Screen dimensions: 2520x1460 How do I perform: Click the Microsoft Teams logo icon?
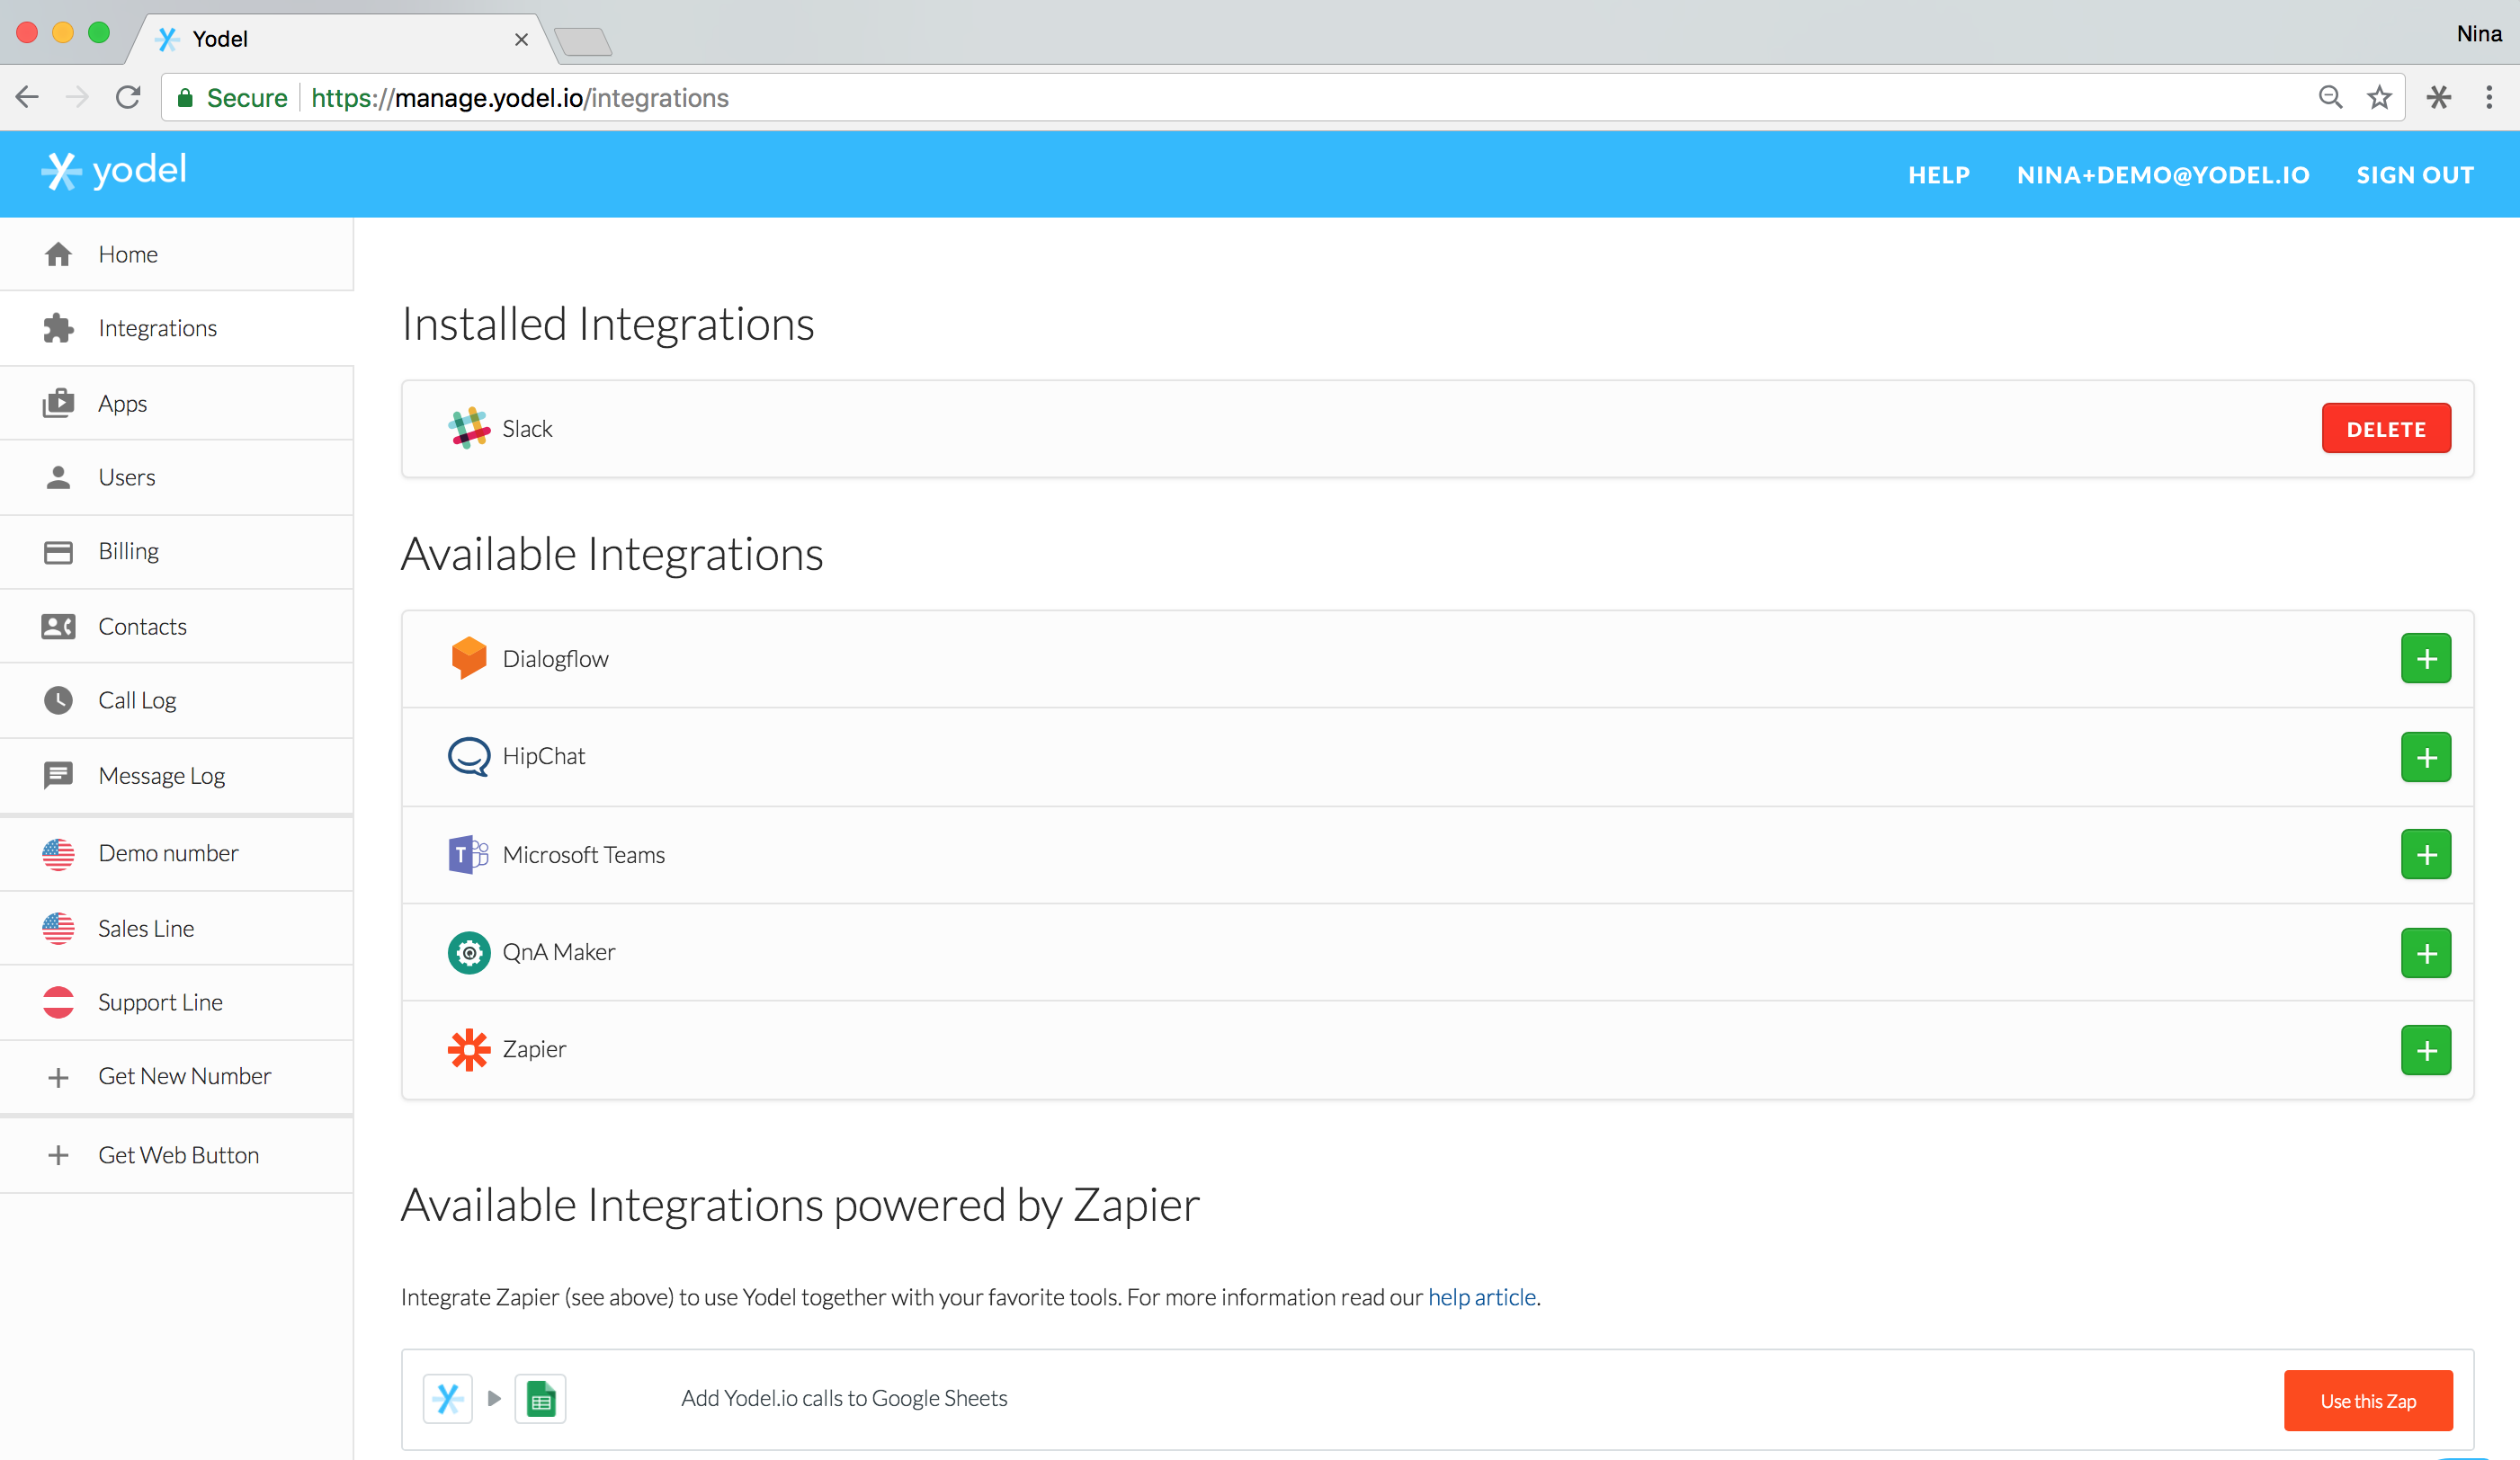[x=469, y=854]
